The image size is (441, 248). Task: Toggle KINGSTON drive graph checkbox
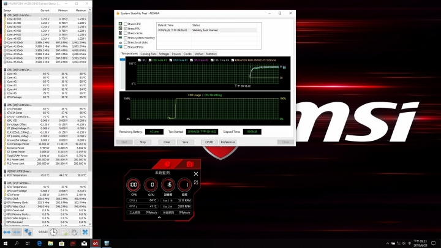tap(233, 60)
